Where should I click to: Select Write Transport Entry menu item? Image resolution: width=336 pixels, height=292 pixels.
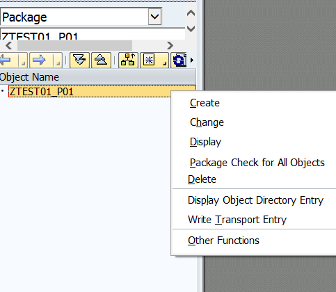click(237, 220)
